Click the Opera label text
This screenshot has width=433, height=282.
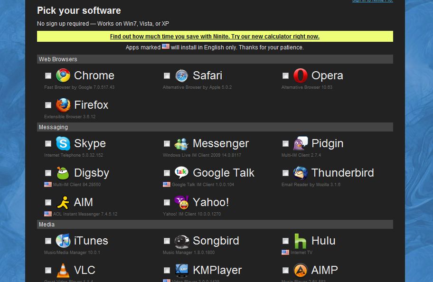pyautogui.click(x=327, y=76)
